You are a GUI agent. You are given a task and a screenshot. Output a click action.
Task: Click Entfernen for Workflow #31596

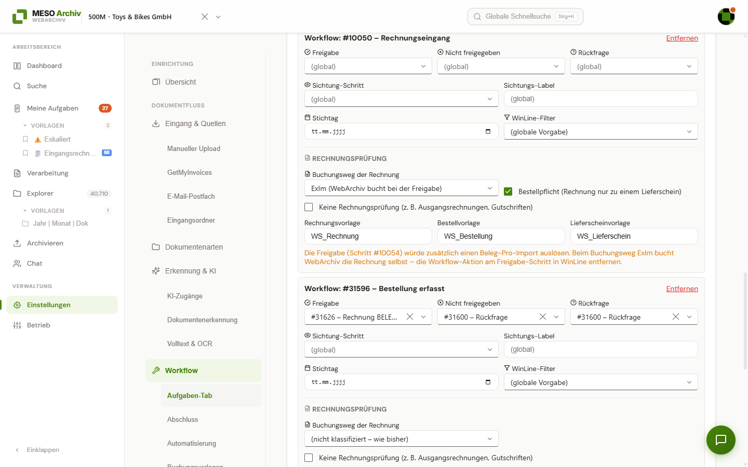[x=682, y=289]
